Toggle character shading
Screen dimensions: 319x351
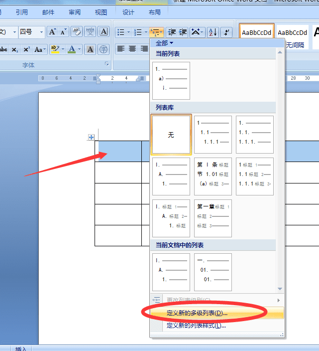[x=90, y=49]
